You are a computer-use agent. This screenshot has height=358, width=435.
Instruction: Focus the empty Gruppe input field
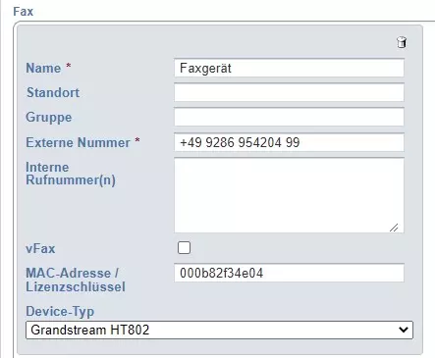click(289, 117)
